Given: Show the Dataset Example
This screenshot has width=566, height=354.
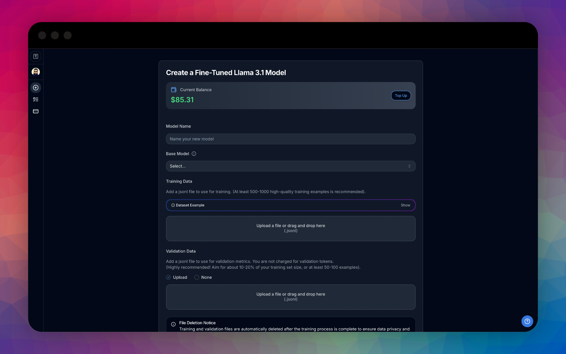Looking at the screenshot, I should tap(405, 205).
